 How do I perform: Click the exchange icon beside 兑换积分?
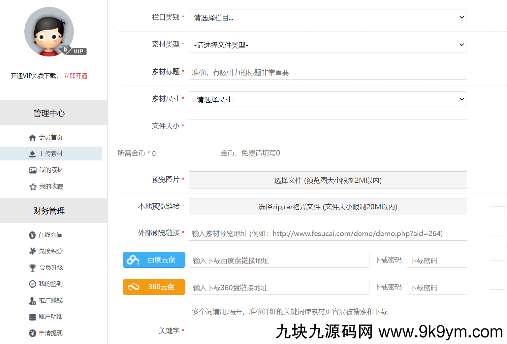(x=32, y=251)
